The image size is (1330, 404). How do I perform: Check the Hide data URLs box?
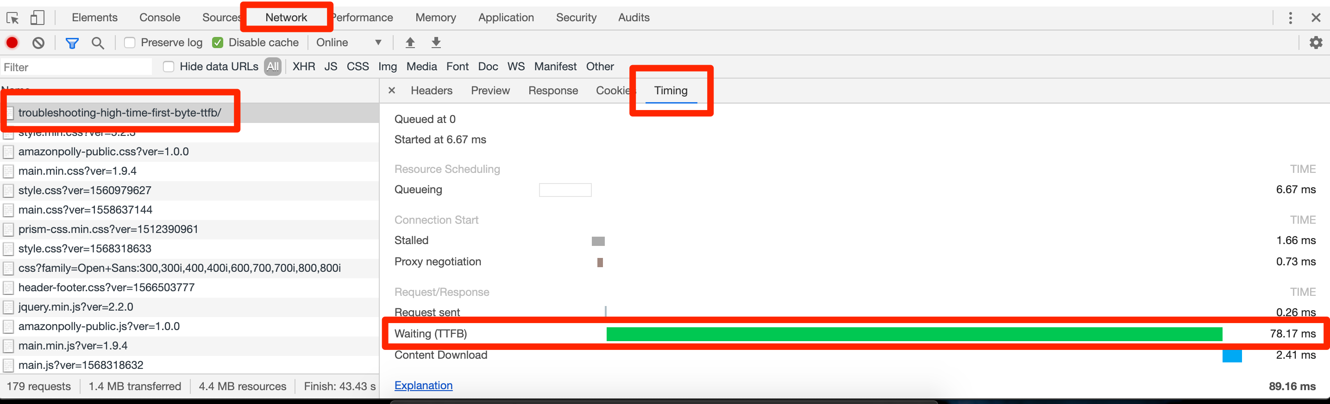(168, 67)
